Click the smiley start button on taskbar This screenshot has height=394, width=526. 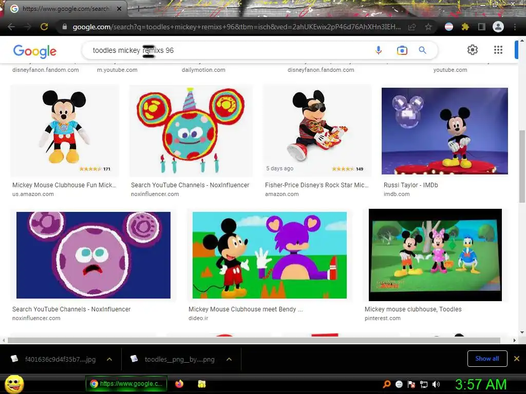coord(14,384)
